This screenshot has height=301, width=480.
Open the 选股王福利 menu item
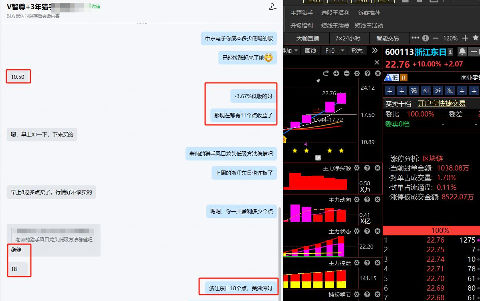[x=335, y=13]
